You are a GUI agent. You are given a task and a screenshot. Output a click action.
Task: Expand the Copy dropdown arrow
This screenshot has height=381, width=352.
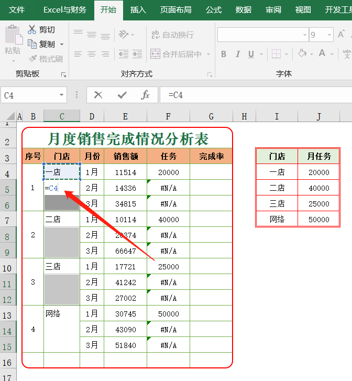point(62,45)
